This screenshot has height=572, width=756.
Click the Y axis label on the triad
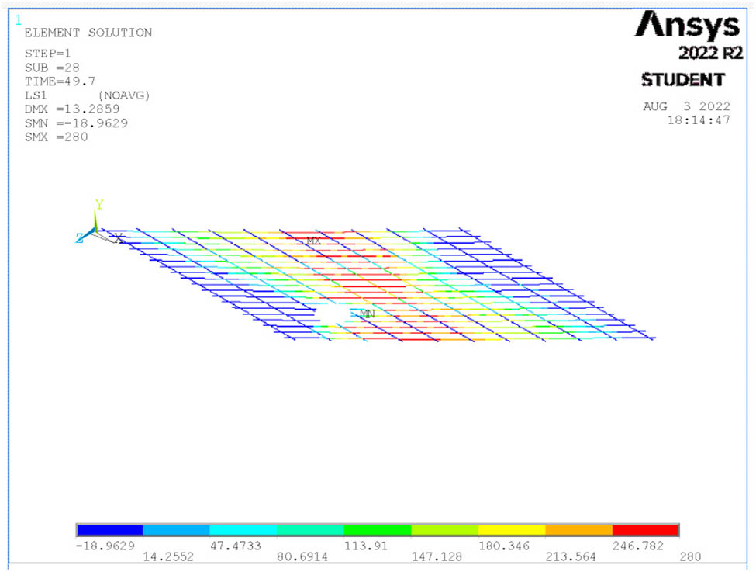click(99, 205)
